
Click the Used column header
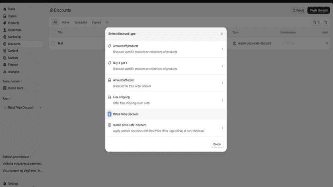325,33
